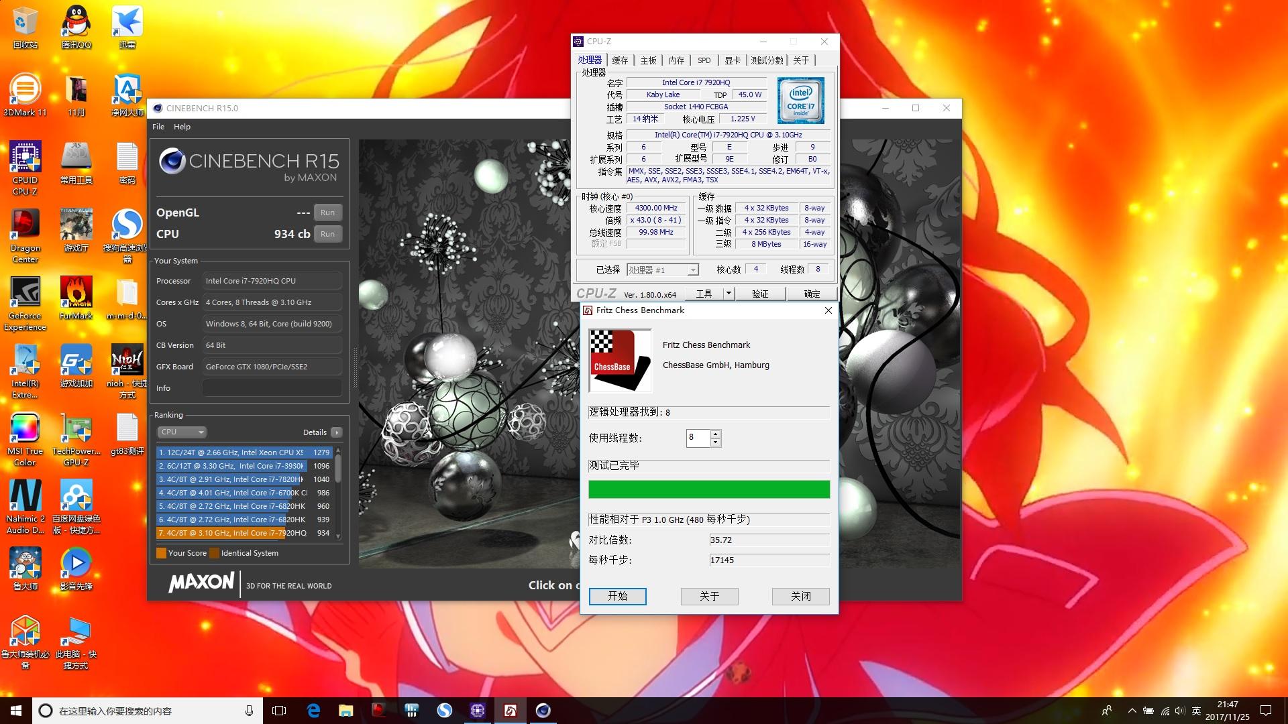Adjust thread count spinner in Fritz Chess

pos(715,438)
